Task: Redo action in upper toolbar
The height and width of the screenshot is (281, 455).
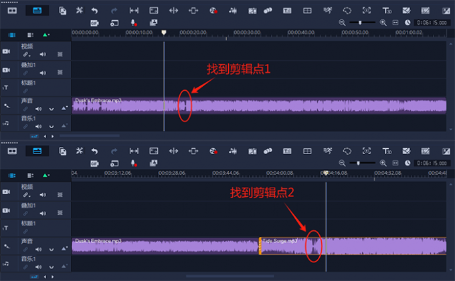Action: click(x=114, y=11)
